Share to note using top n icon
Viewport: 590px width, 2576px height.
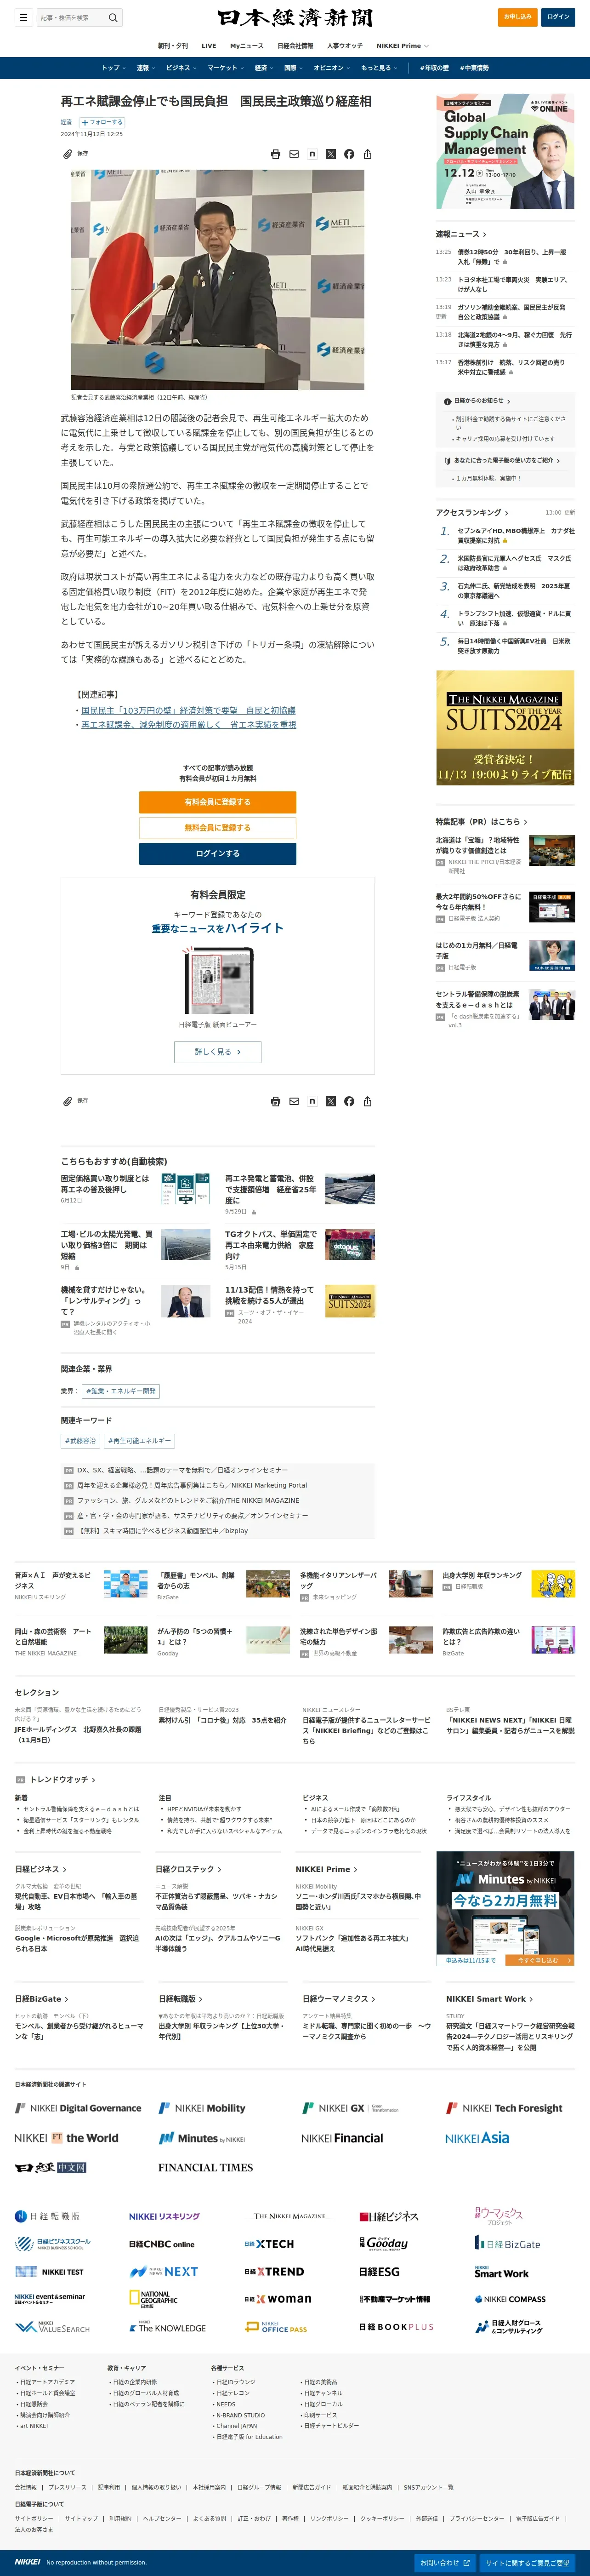312,154
